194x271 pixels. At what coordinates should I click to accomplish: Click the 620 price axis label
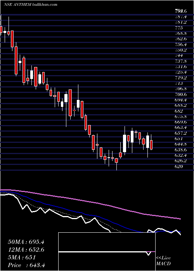coord(179,167)
